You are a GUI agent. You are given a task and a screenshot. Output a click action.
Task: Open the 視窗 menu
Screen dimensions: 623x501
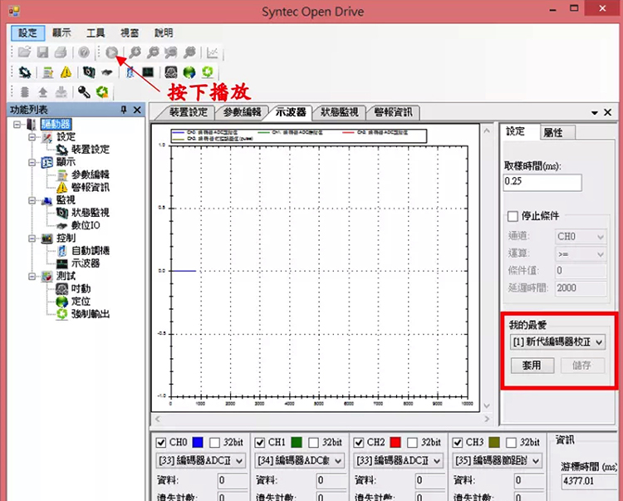pyautogui.click(x=130, y=32)
